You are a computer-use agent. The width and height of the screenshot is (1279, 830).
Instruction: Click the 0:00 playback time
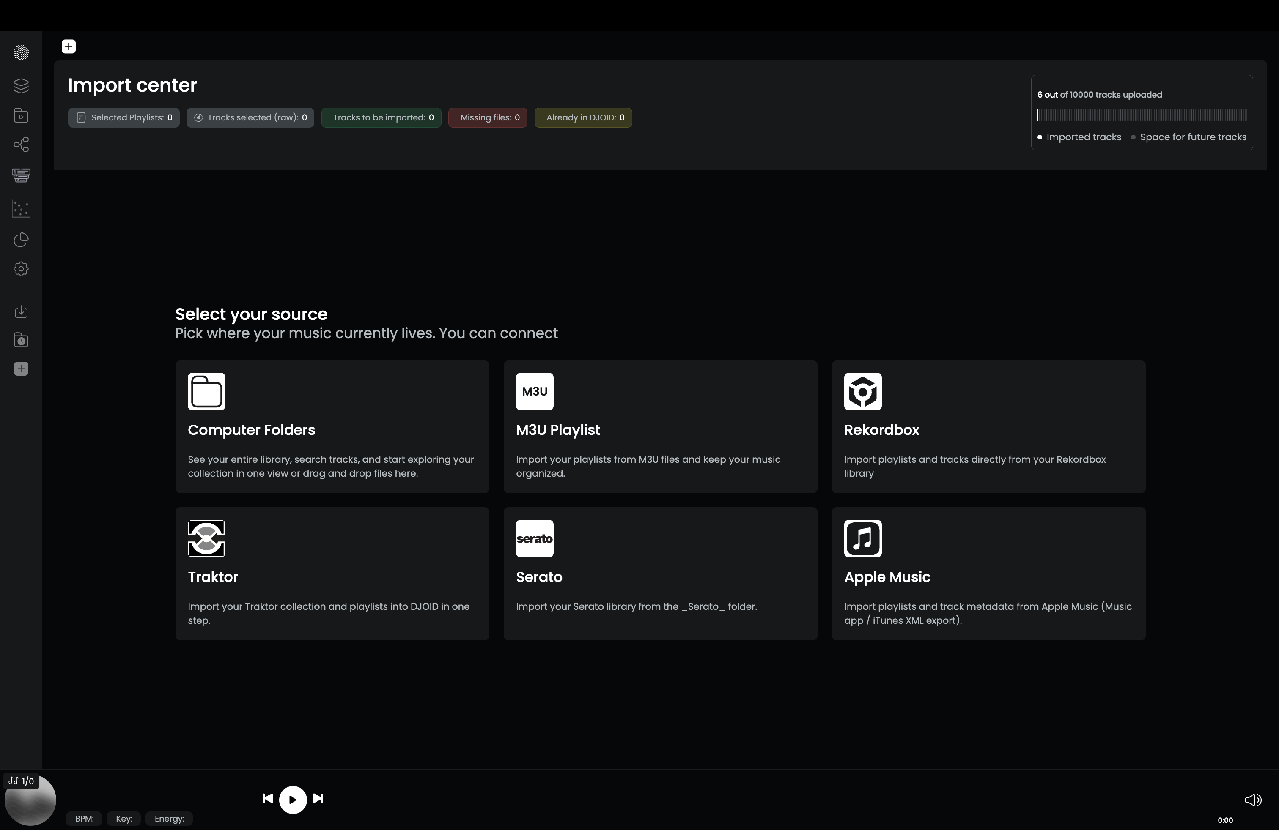coord(1225,820)
